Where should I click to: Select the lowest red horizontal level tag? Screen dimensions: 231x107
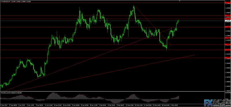[228, 58]
